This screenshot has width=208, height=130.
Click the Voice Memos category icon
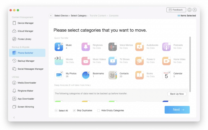pos(113,47)
